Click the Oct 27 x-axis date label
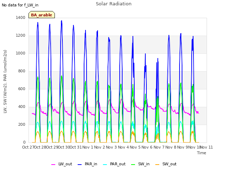 click(28, 147)
